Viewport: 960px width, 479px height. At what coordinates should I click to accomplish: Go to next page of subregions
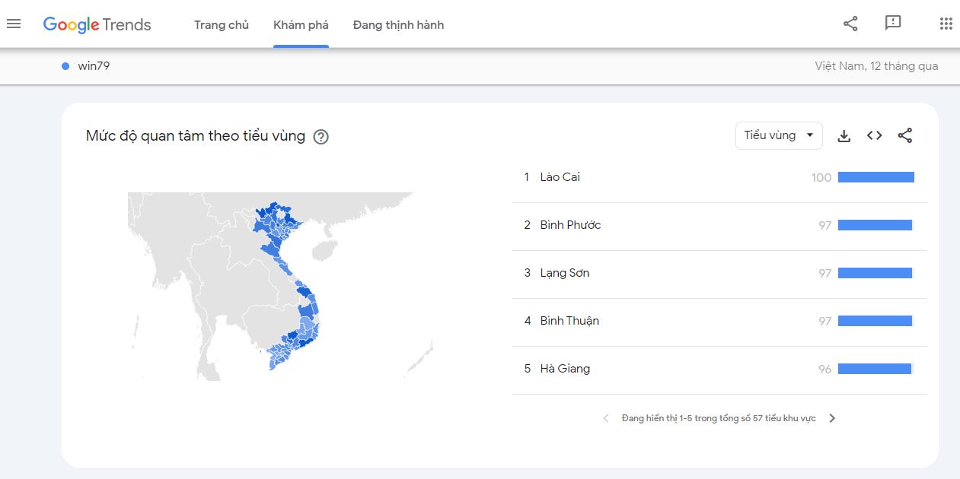[832, 418]
